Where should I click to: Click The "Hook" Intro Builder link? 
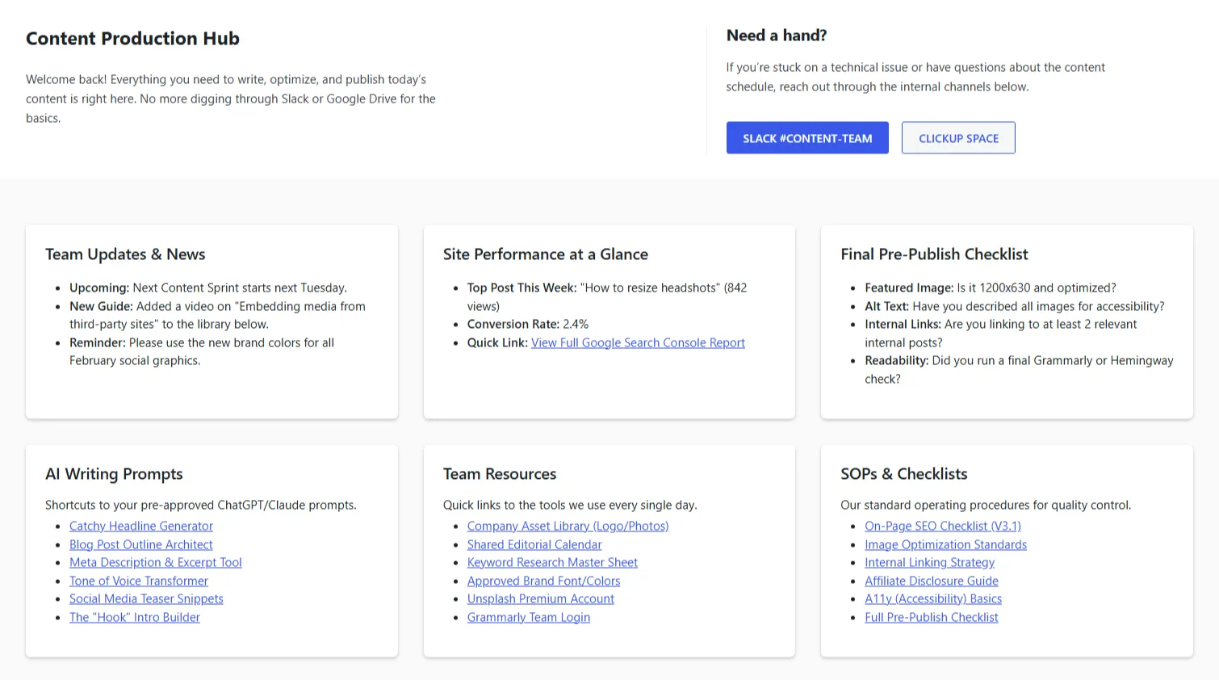tap(135, 617)
